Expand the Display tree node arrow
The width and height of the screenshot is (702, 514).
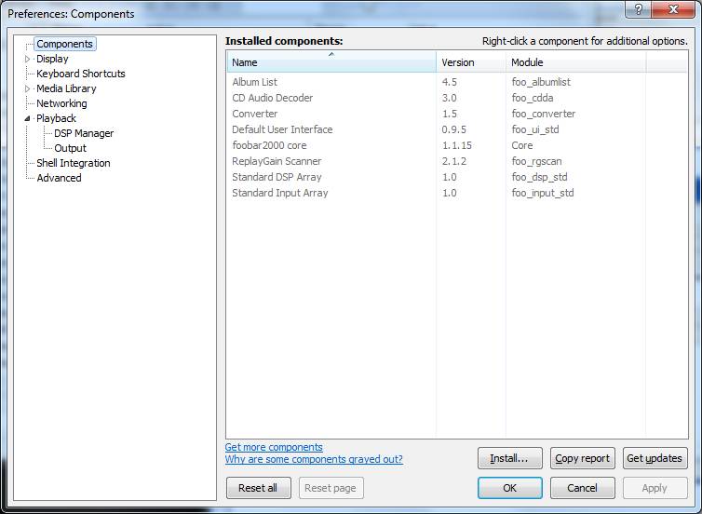point(27,59)
